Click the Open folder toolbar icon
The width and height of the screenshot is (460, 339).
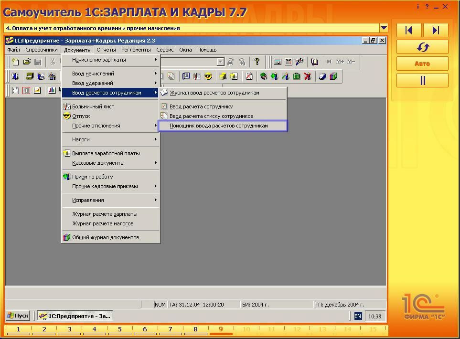point(27,62)
